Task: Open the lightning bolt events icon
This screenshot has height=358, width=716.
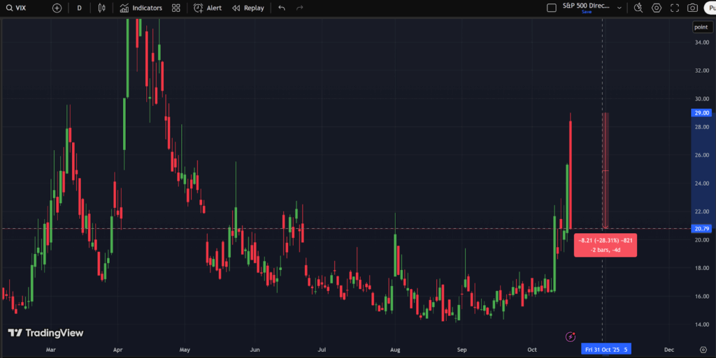Action: tap(571, 336)
